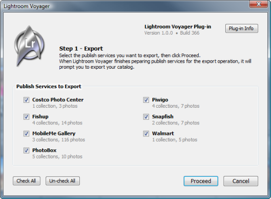271x199 pixels.
Task: Click '4 collections, 7 photos' text
Action: (176, 106)
